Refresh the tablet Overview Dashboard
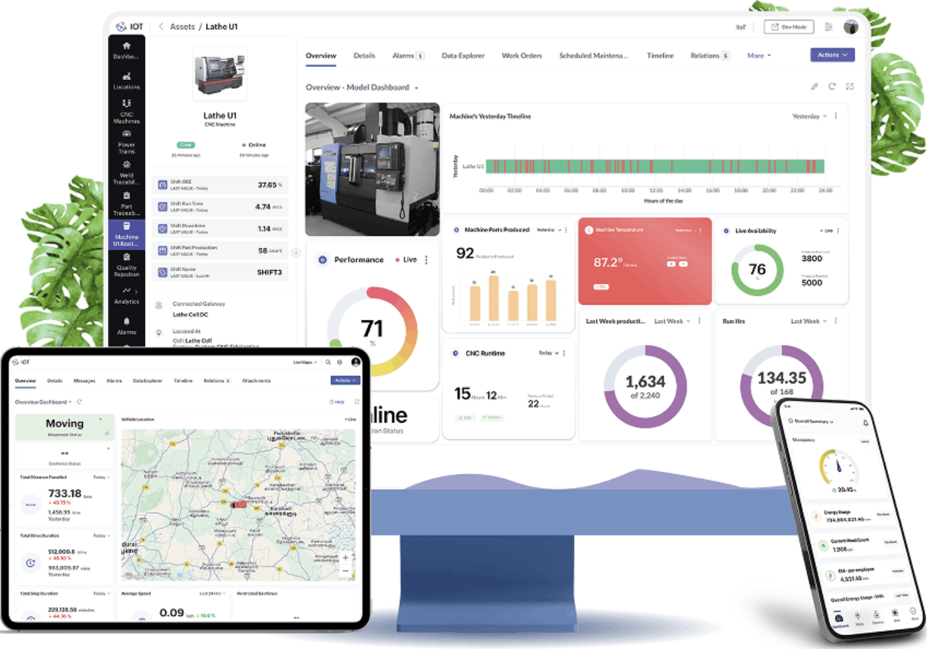Screen dimensions: 927x649 point(79,402)
